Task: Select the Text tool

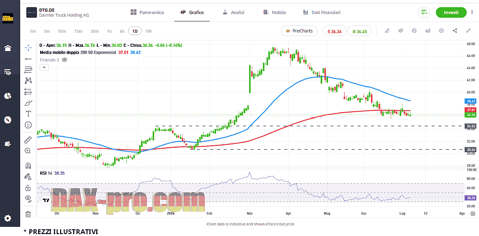Action: click(28, 114)
